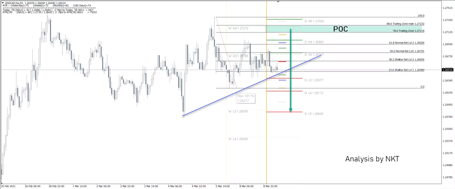Select the 23.6 Shallow Ret Lvl 1 label
The image size is (455, 189).
[x=406, y=70]
